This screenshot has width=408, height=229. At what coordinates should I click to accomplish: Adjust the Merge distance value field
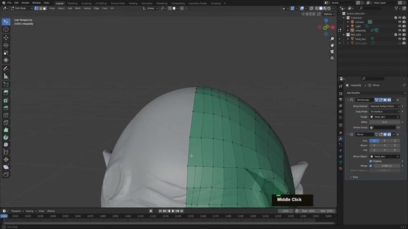coord(387,165)
